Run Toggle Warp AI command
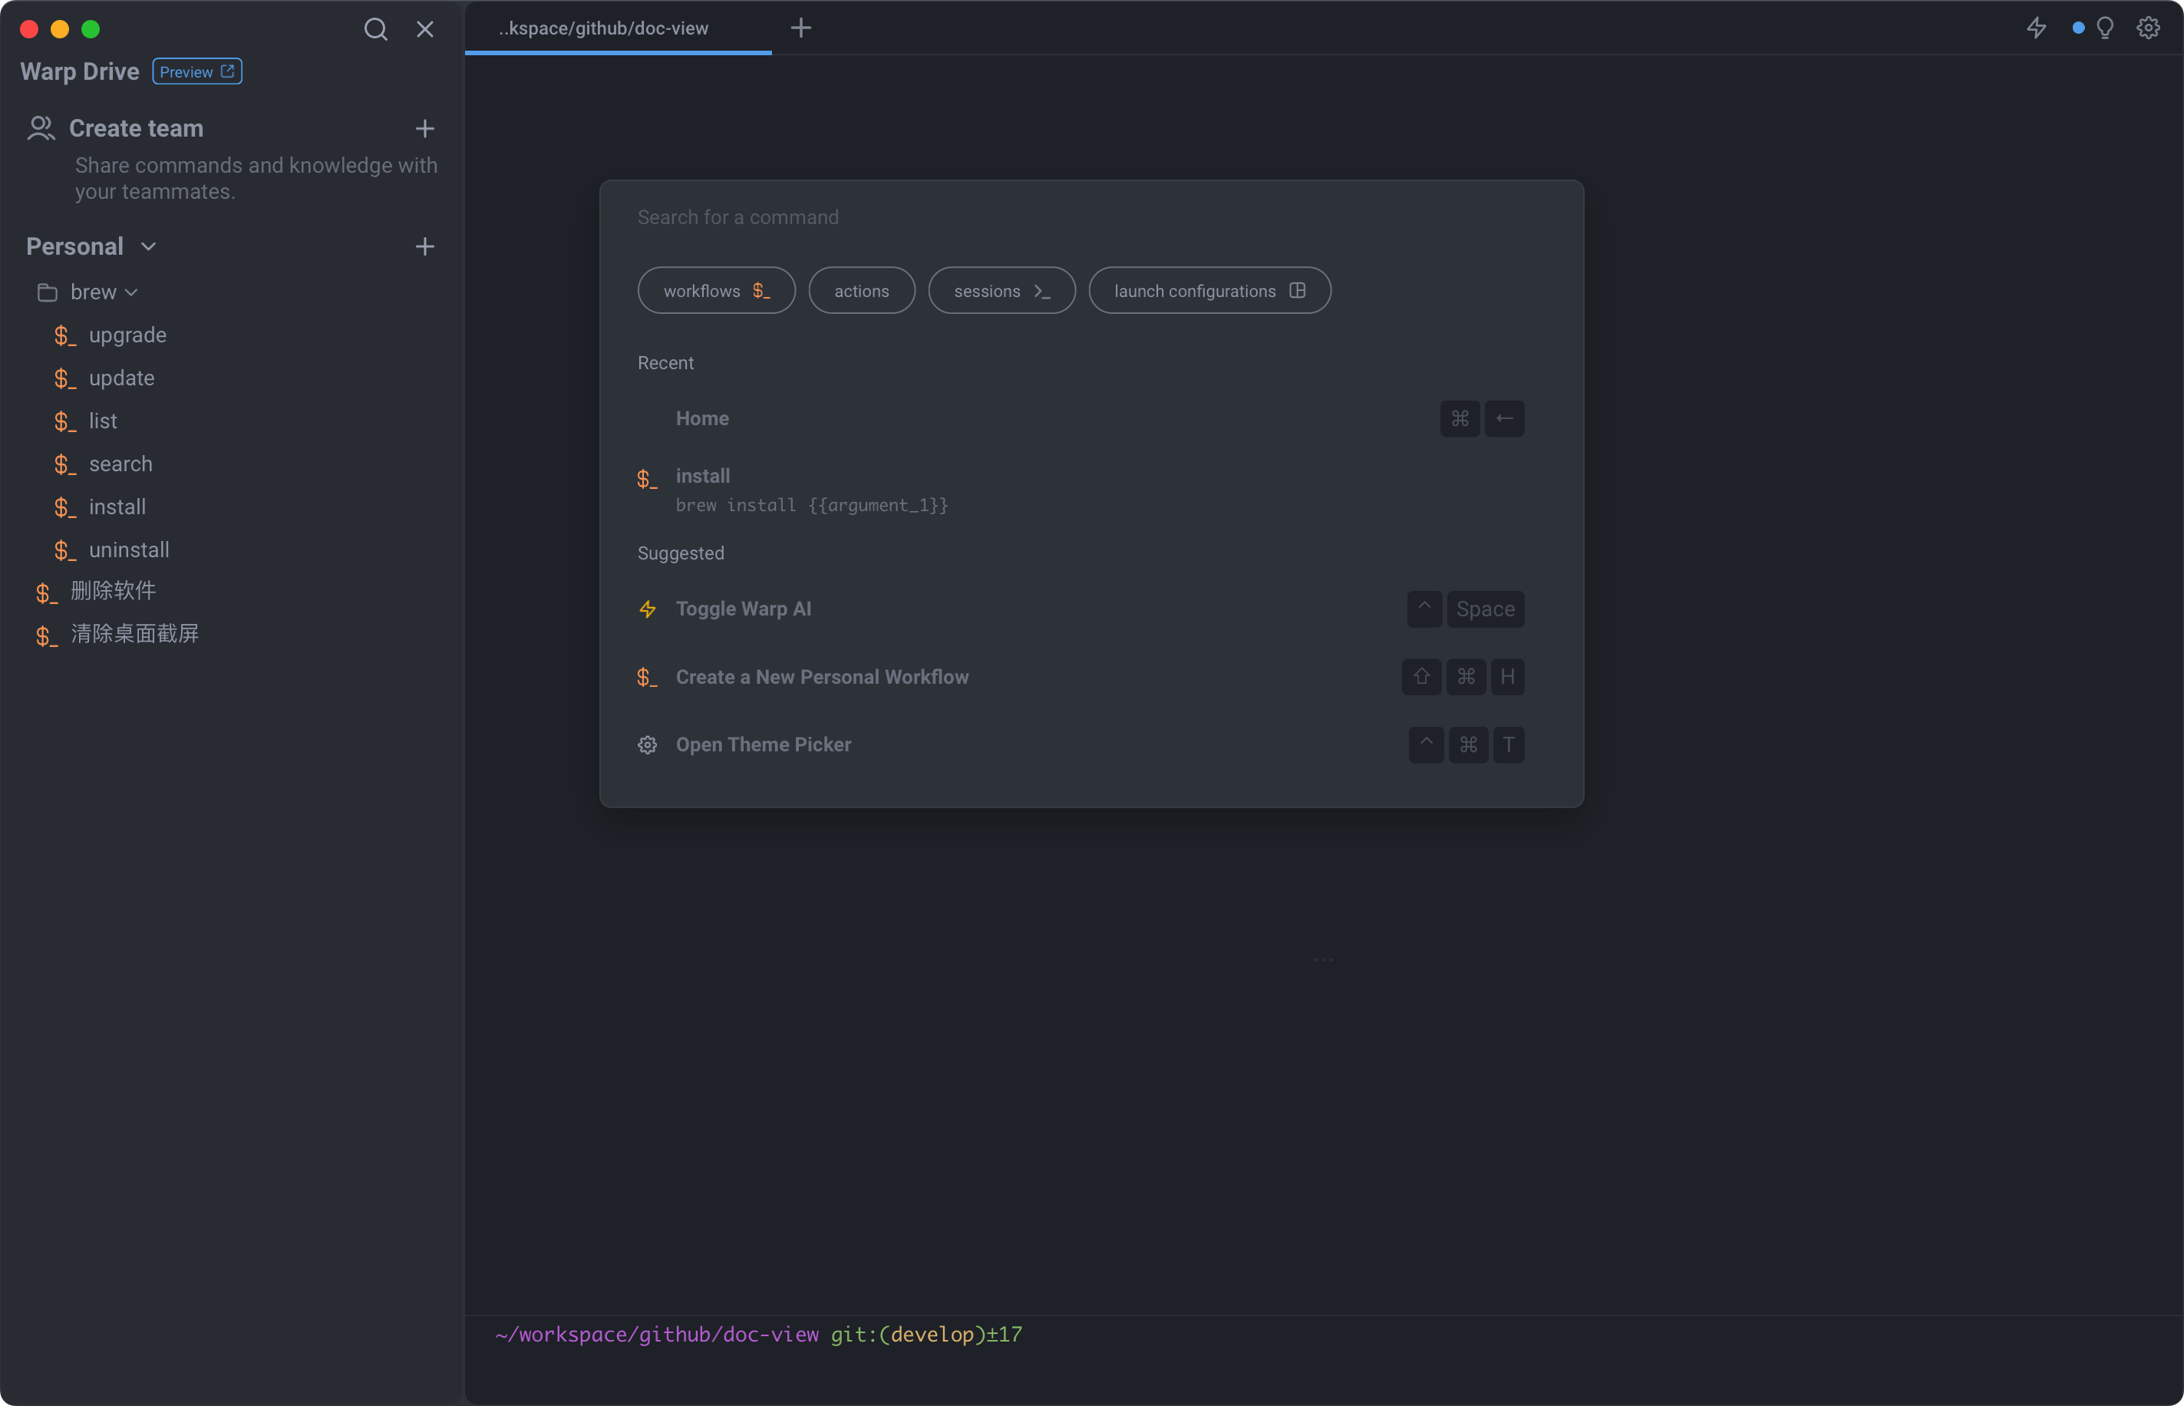 [x=1090, y=609]
